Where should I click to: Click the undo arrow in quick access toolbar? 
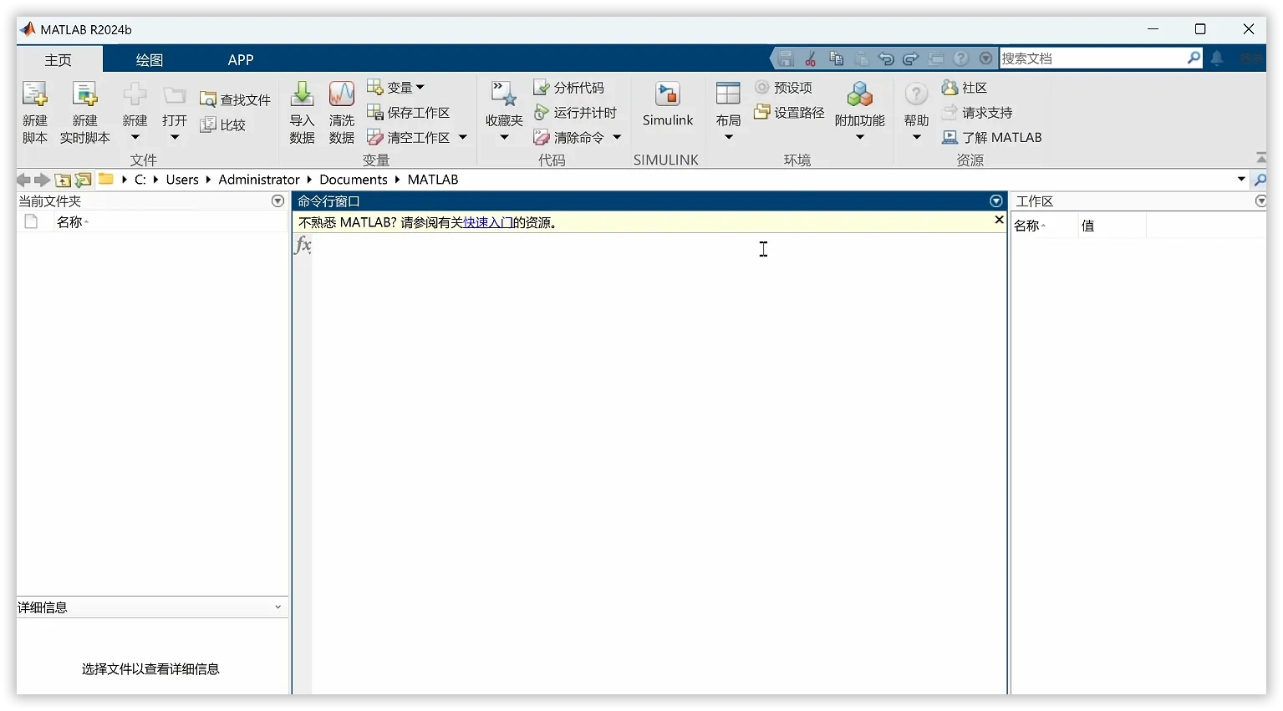point(886,58)
